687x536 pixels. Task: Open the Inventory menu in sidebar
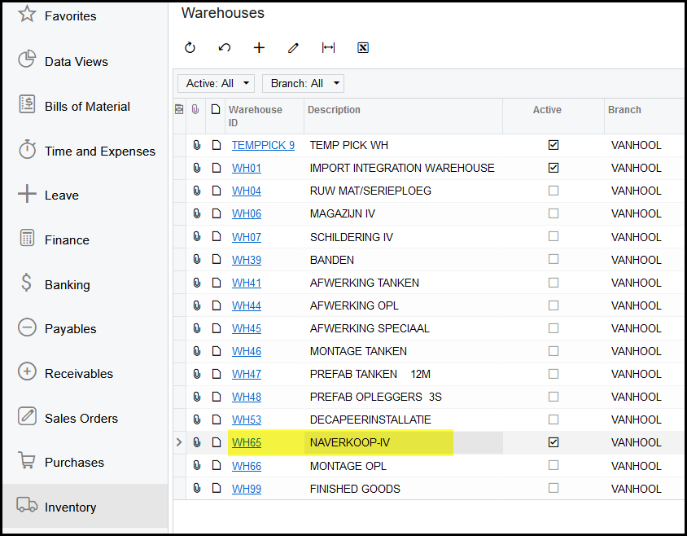pyautogui.click(x=70, y=507)
